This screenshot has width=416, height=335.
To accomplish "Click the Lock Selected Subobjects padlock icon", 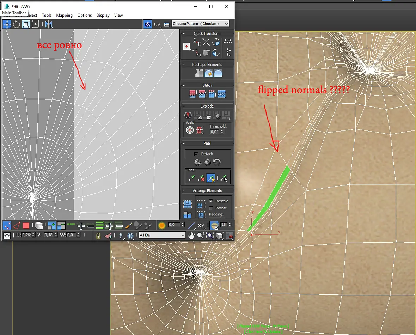I will pos(98,236).
